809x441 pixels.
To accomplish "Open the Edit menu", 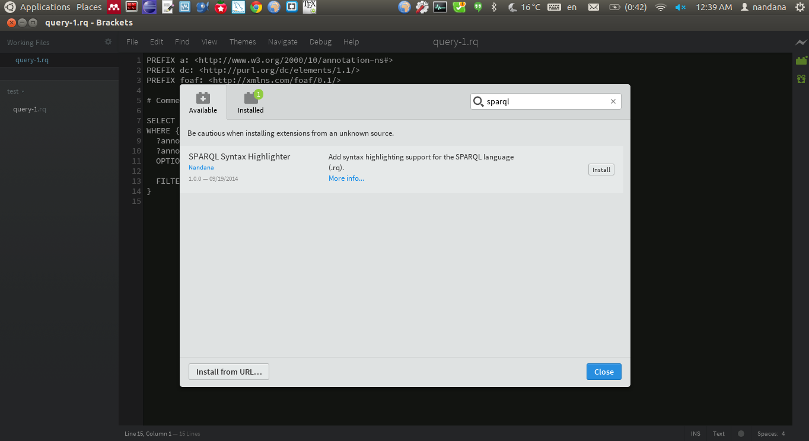I will point(157,42).
